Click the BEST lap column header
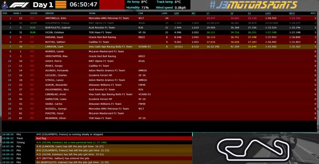Screen dimensions: 319x164 (x=292, y=13)
